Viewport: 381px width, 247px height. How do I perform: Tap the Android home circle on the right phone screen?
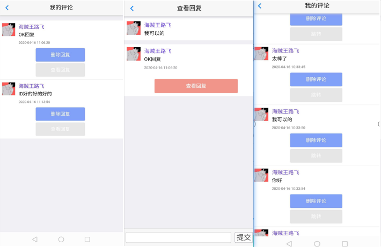[x=317, y=243]
